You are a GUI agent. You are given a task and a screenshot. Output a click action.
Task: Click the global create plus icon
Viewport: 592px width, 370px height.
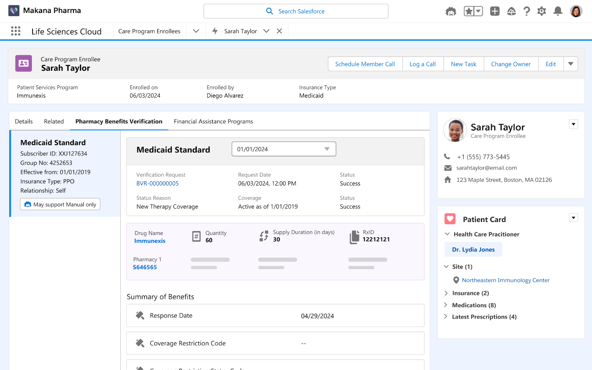pos(495,11)
